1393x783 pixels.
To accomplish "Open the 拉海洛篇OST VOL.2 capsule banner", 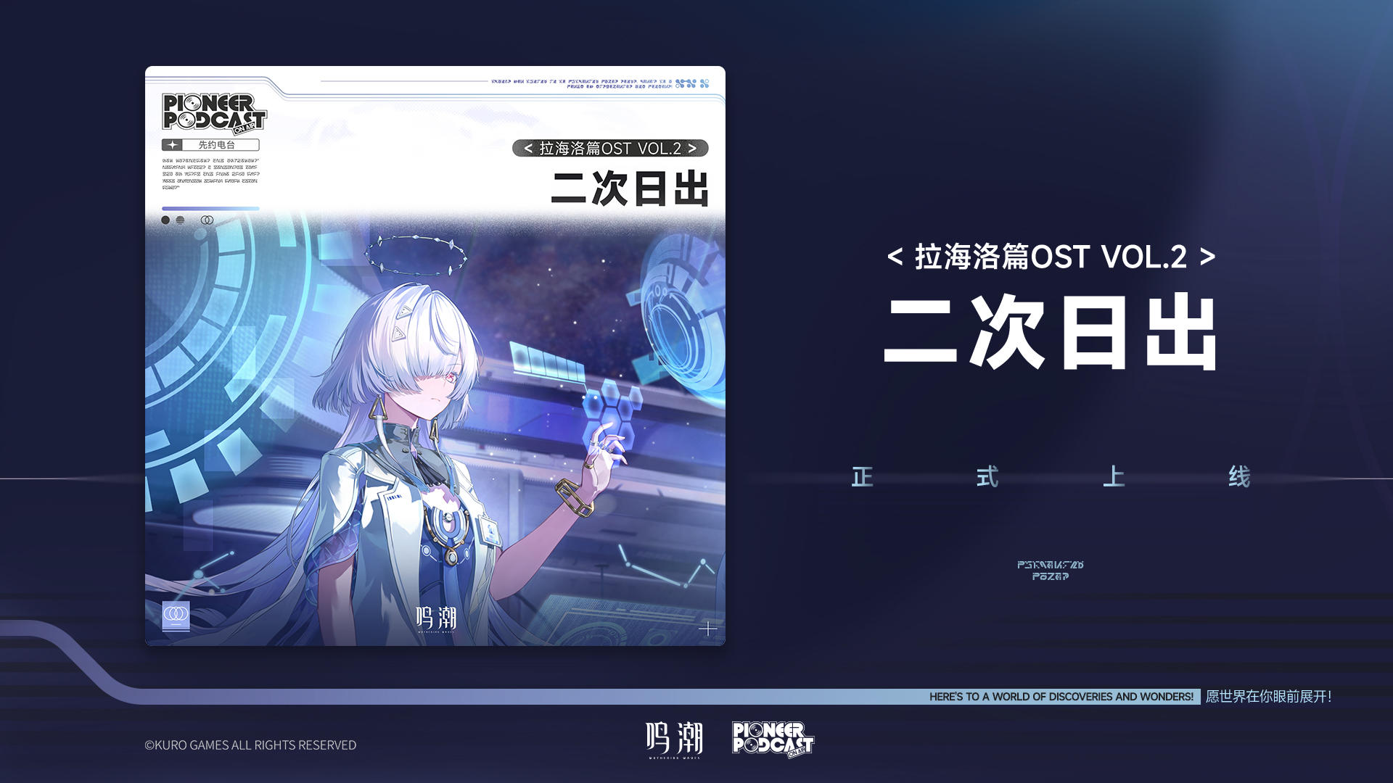I will (x=610, y=147).
